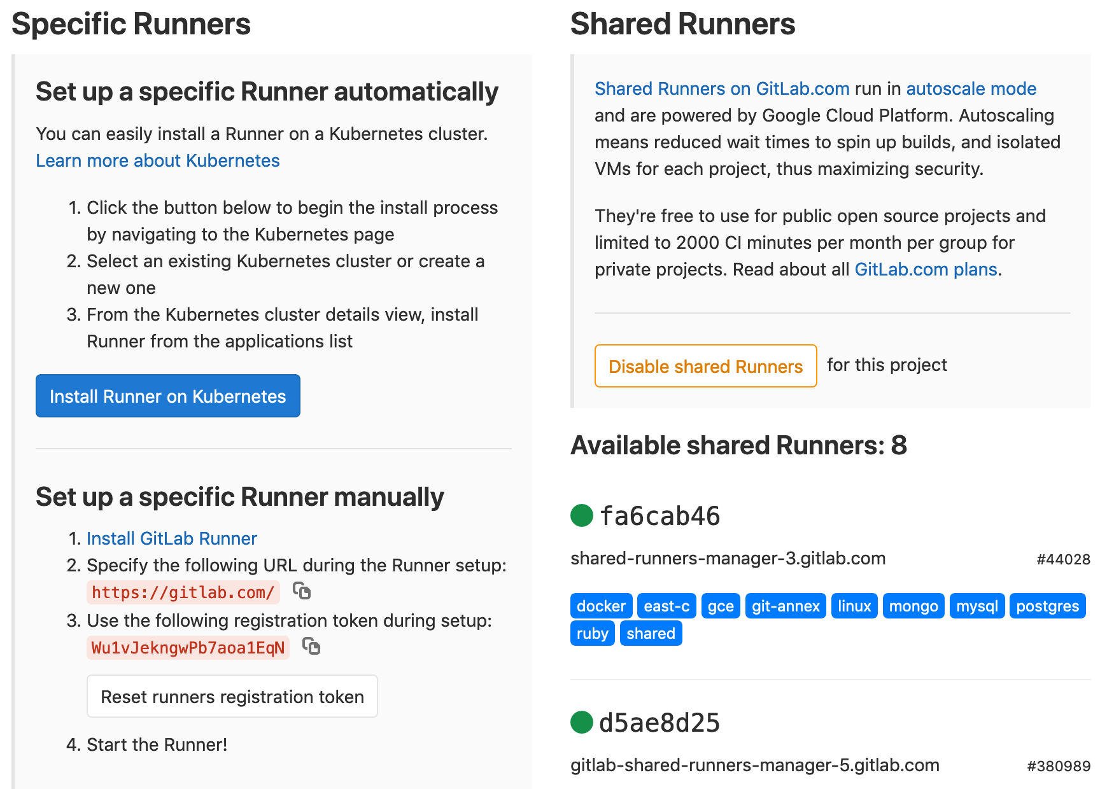This screenshot has height=789, width=1100.
Task: Select the ruby tag badge
Action: tap(592, 632)
